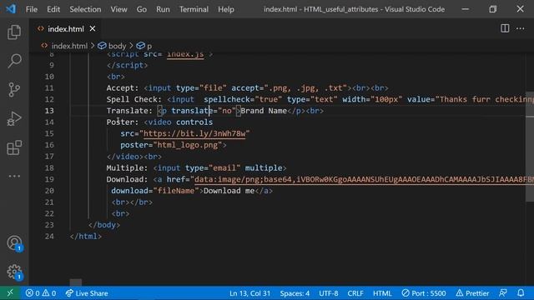This screenshot has width=534, height=300.
Task: Start Live Share session
Action: point(87,293)
